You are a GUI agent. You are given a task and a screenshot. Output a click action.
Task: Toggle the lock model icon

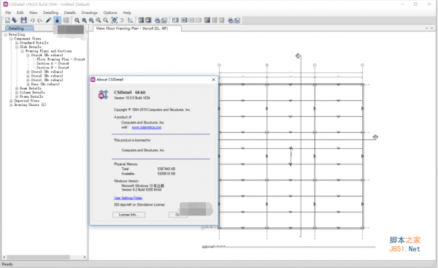(57, 20)
